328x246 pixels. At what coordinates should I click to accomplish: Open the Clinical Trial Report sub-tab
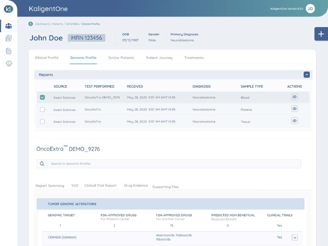(100, 185)
